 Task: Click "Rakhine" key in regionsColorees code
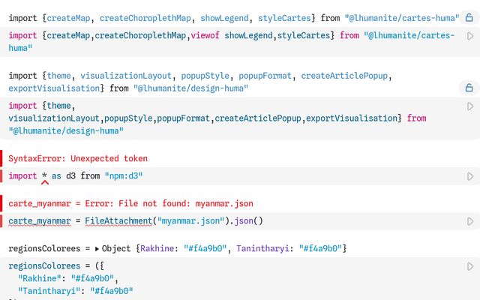[40, 278]
